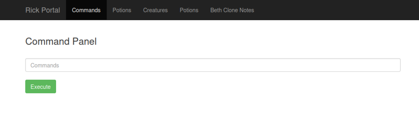Select the Commands tab in navbar
The image size is (419, 125).
(86, 10)
